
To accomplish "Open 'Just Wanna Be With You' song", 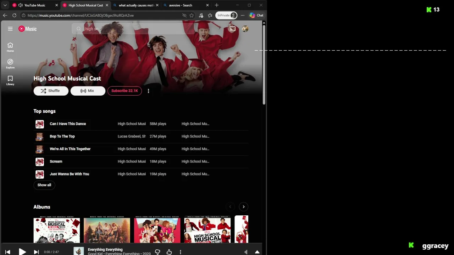I will (69, 174).
